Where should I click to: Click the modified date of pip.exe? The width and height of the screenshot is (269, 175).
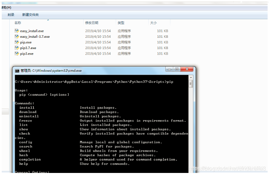click(x=98, y=42)
